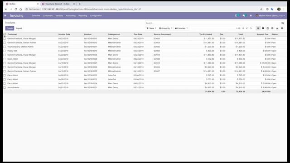Bookmark this page with the star

pos(261,9)
